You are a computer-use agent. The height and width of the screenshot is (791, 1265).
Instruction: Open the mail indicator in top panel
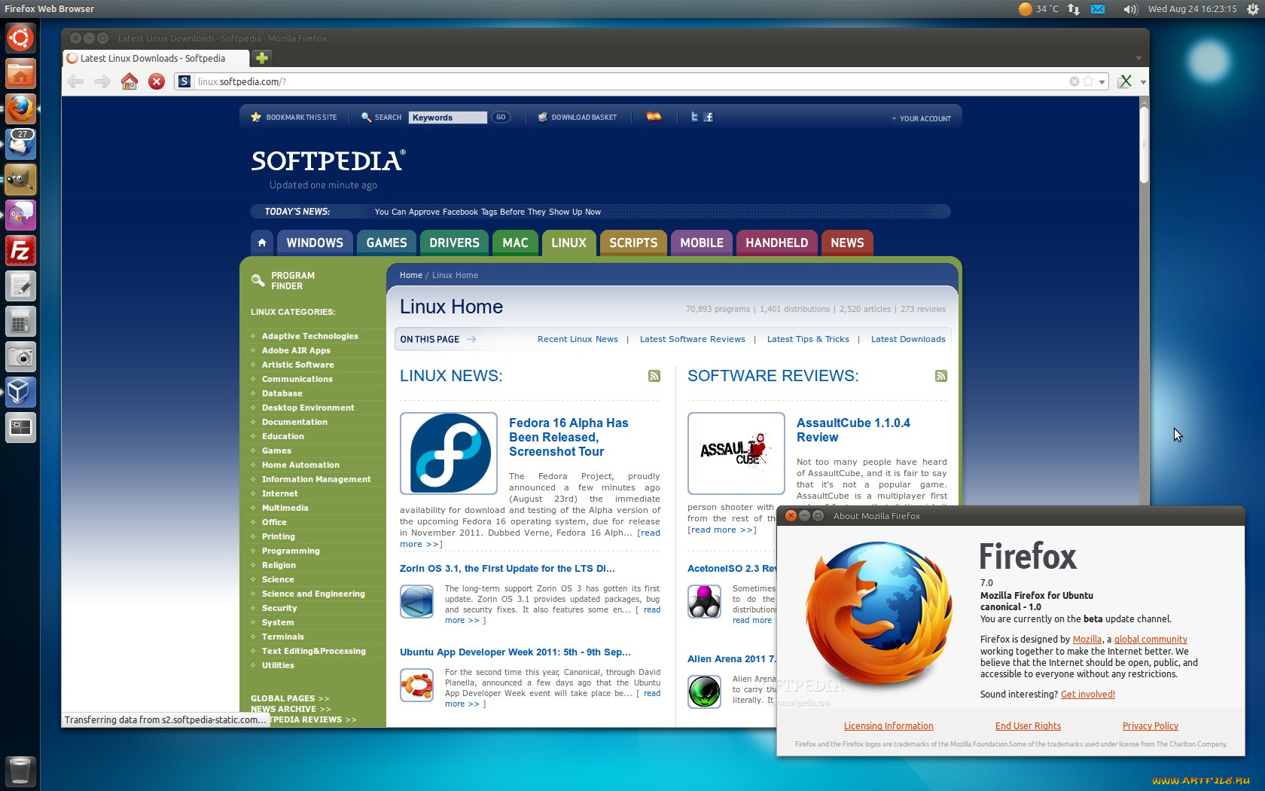[x=1098, y=9]
